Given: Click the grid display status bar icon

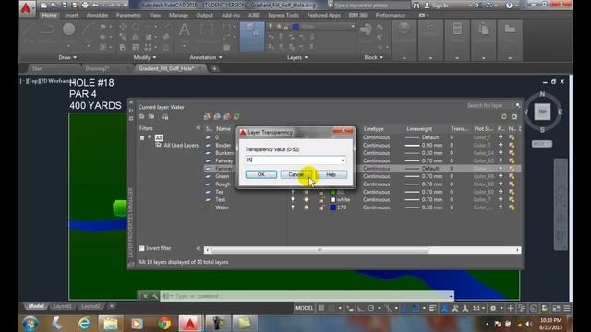Looking at the screenshot, I should (321, 308).
